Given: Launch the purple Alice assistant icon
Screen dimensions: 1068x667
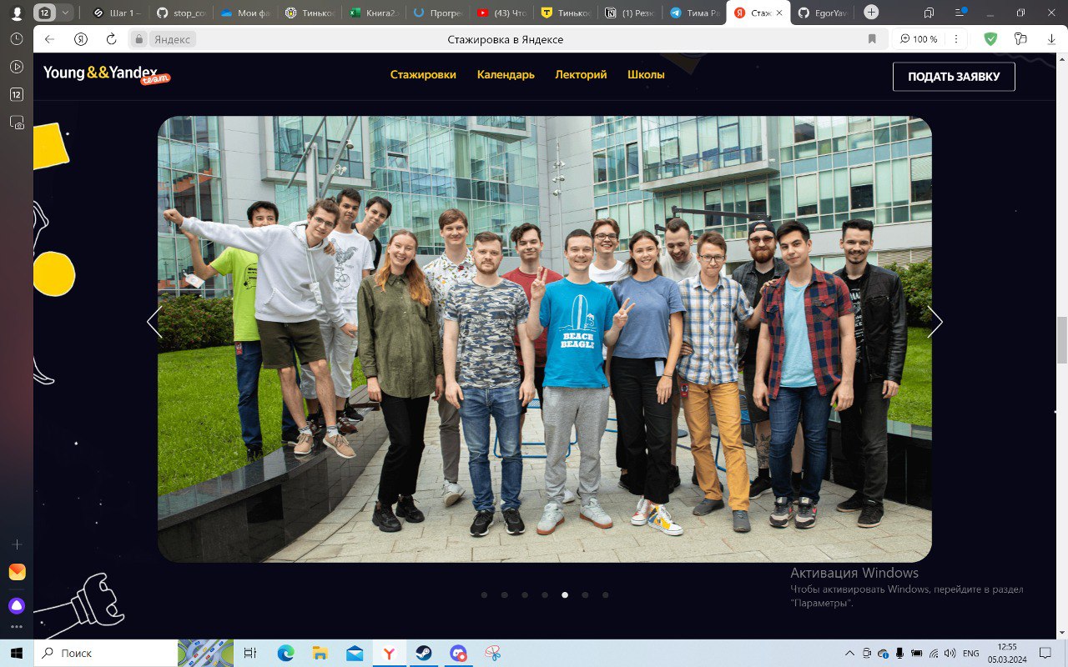Looking at the screenshot, I should (x=17, y=605).
